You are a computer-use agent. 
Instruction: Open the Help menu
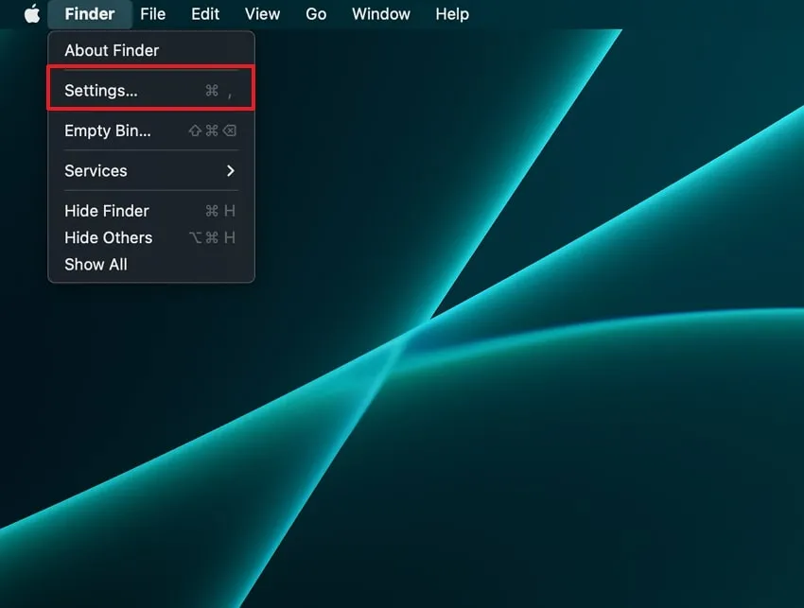click(452, 14)
